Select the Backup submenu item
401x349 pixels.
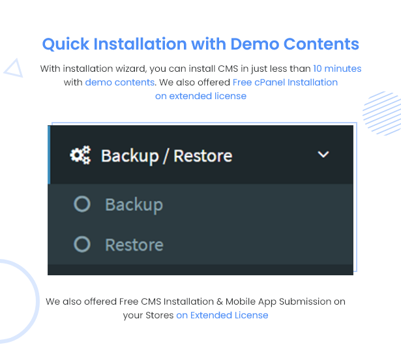pyautogui.click(x=201, y=204)
